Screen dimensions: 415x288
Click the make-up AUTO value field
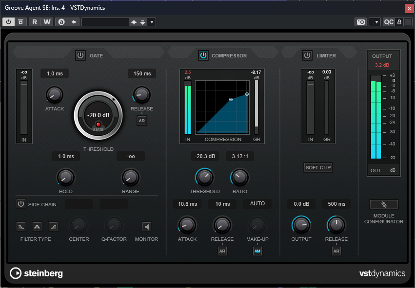pyautogui.click(x=257, y=203)
